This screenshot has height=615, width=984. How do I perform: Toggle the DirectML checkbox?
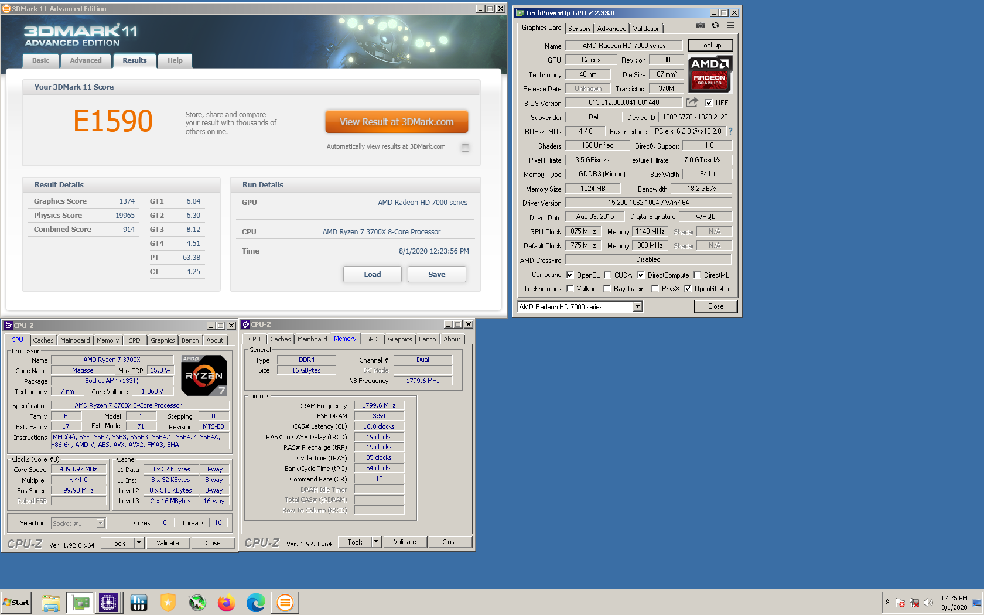pyautogui.click(x=697, y=275)
